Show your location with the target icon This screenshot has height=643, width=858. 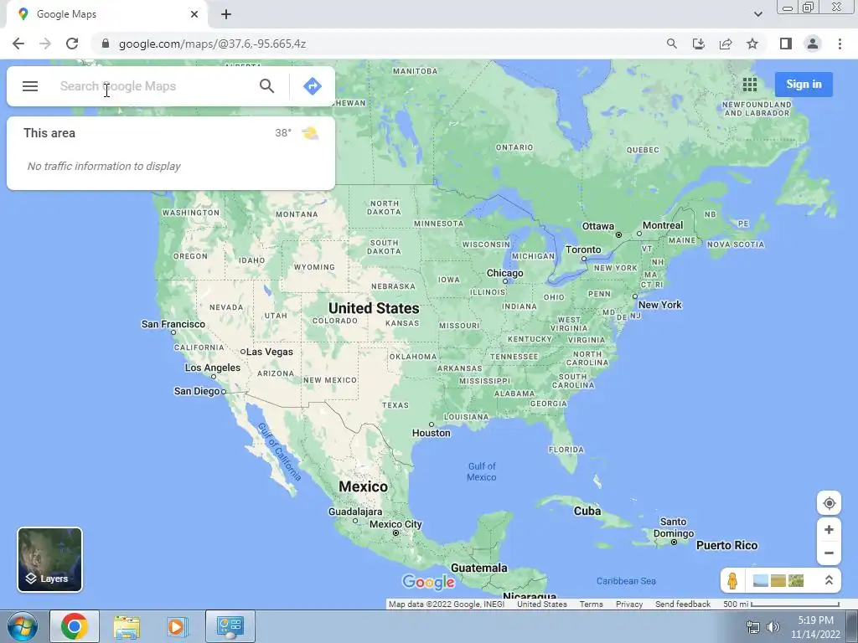point(829,503)
